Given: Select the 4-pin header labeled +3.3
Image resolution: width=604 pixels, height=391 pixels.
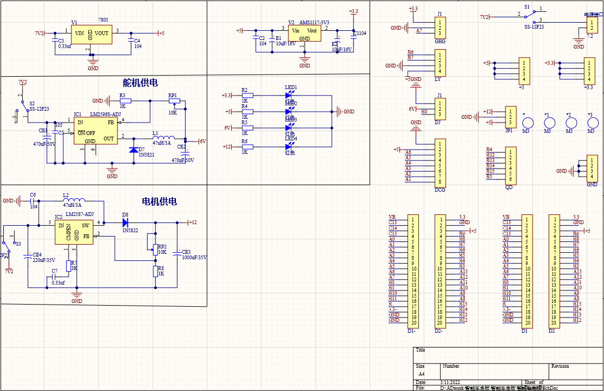Looking at the screenshot, I should coord(589,71).
